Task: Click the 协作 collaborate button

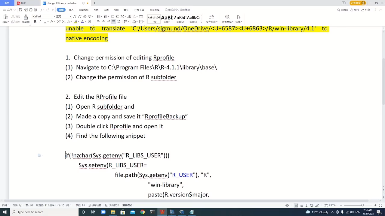Action: click(x=356, y=10)
